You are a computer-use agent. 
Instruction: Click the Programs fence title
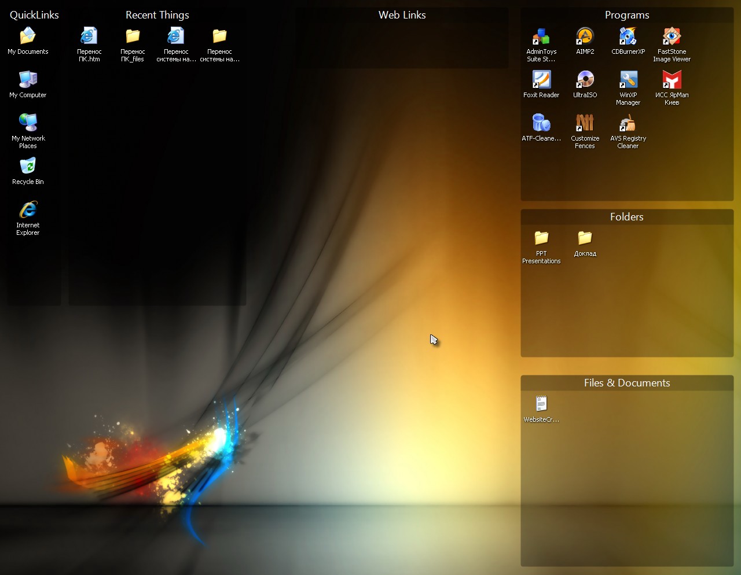point(627,15)
